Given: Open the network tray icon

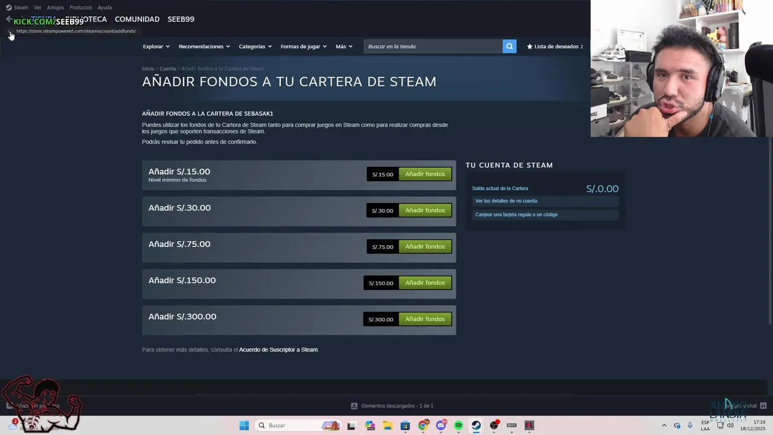Looking at the screenshot, I should [720, 425].
